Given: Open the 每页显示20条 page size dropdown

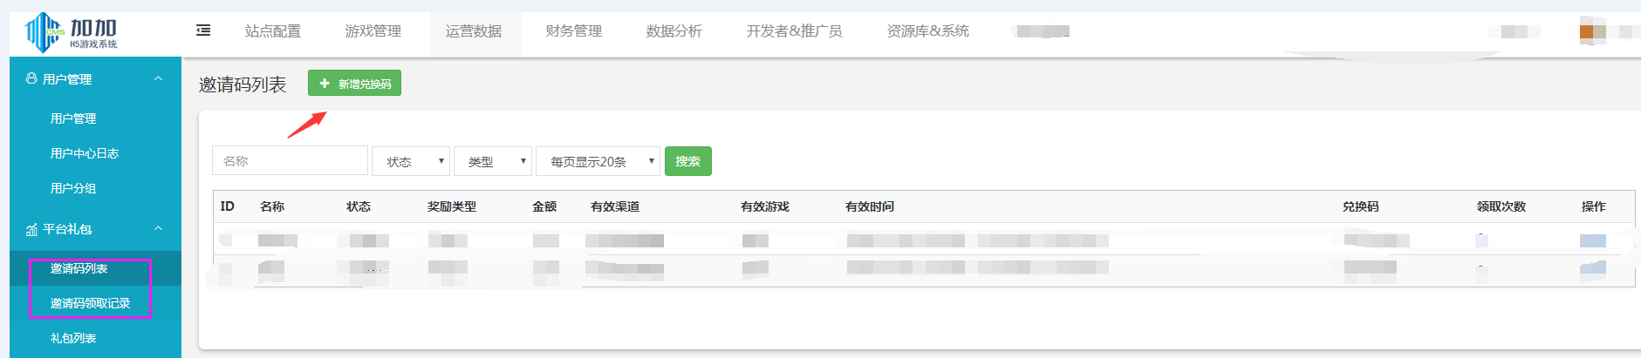Looking at the screenshot, I should point(598,161).
